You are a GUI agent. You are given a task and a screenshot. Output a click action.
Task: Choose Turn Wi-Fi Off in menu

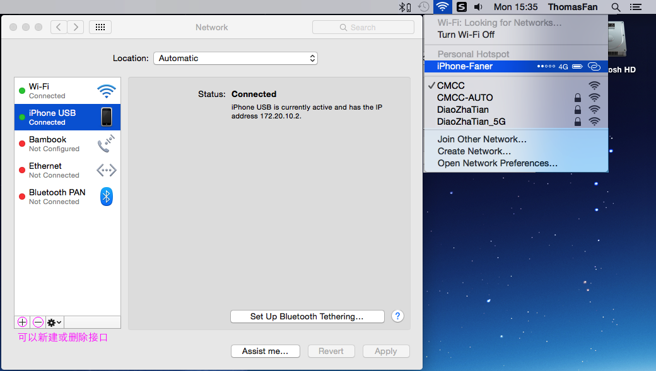click(516, 35)
